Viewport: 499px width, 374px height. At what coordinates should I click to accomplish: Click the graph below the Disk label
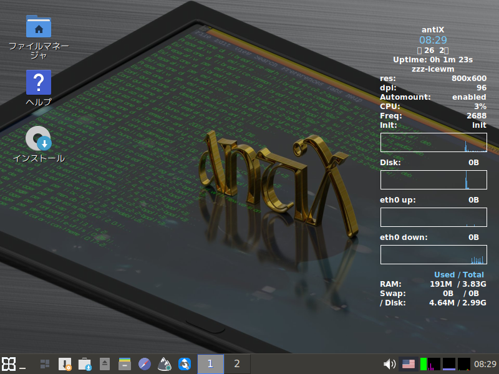click(x=434, y=180)
